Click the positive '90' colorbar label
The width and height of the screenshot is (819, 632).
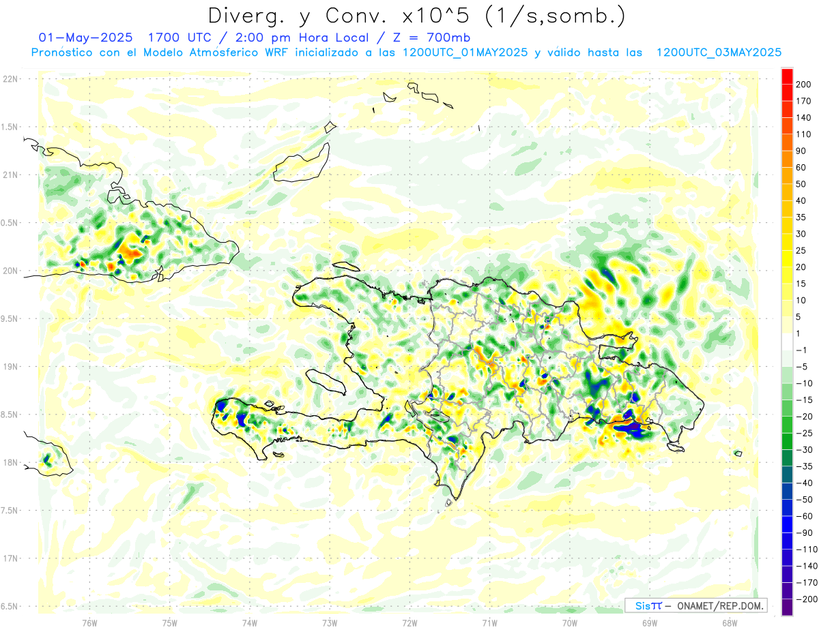(x=801, y=151)
